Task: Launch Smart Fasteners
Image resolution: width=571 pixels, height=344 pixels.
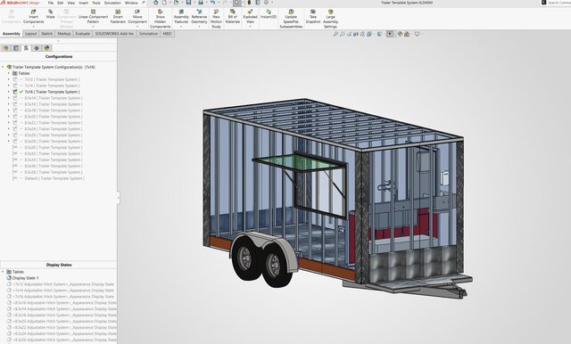Action: [x=118, y=17]
